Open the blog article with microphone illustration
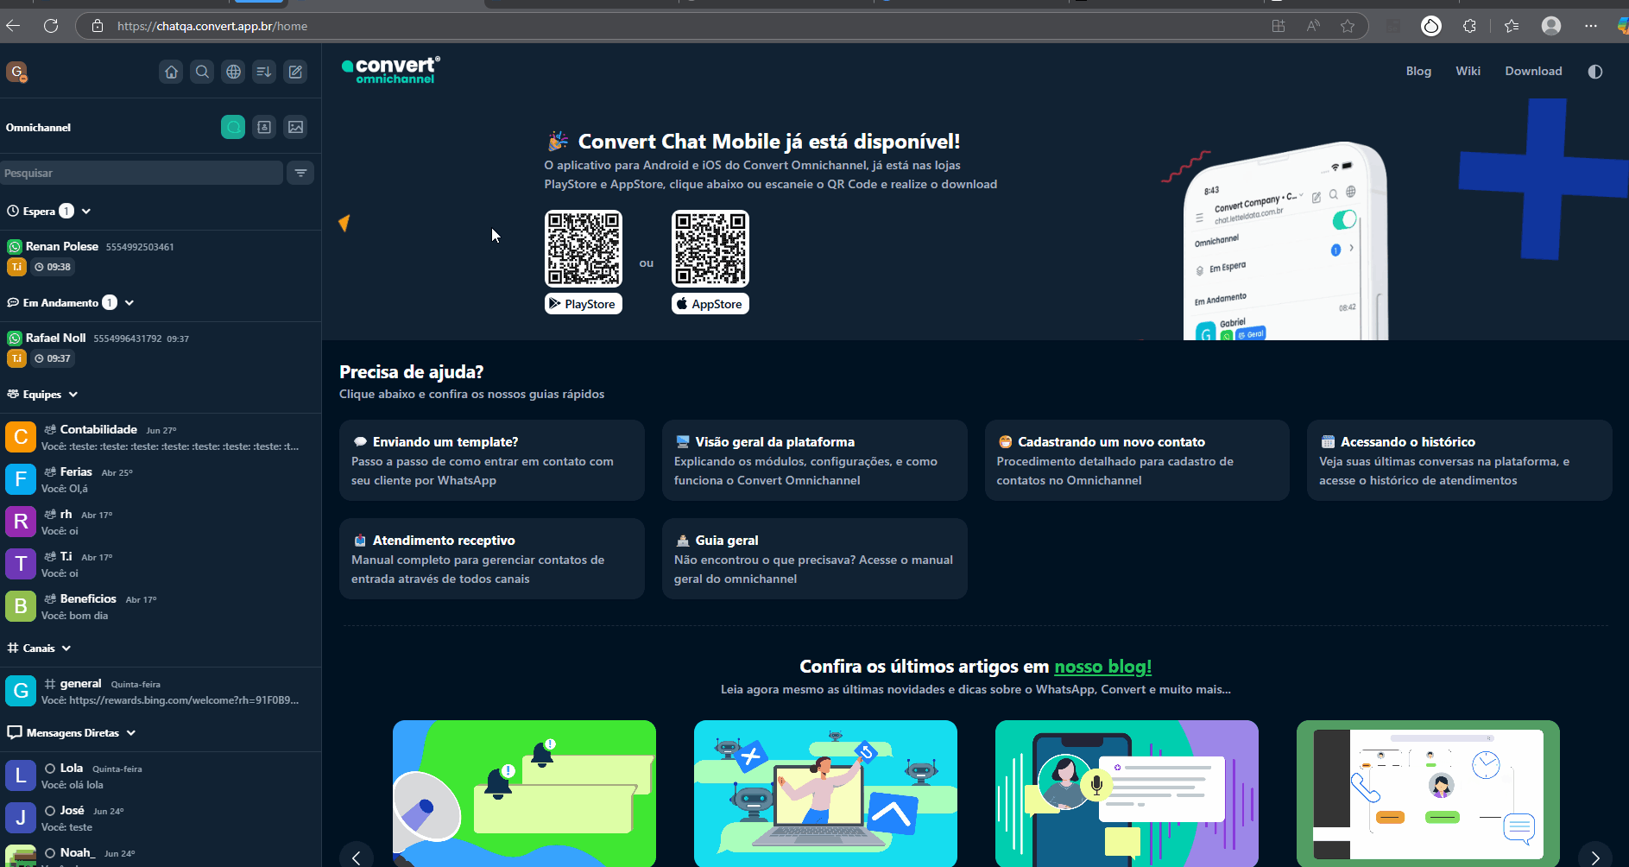This screenshot has width=1629, height=867. [1127, 794]
